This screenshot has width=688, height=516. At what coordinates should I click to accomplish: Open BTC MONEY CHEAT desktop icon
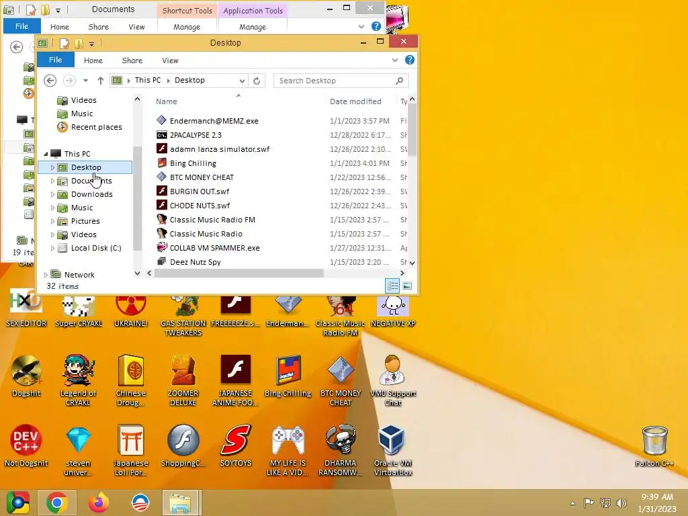(x=341, y=380)
